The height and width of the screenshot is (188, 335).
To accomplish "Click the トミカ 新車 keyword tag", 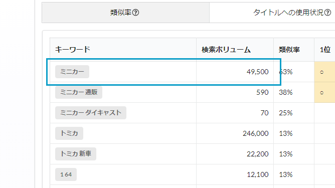I will pyautogui.click(x=76, y=154).
